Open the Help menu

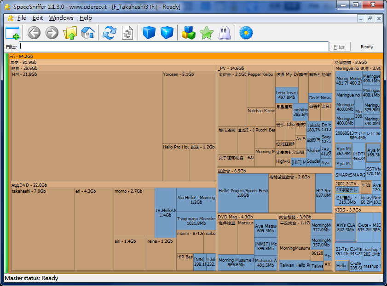point(86,18)
